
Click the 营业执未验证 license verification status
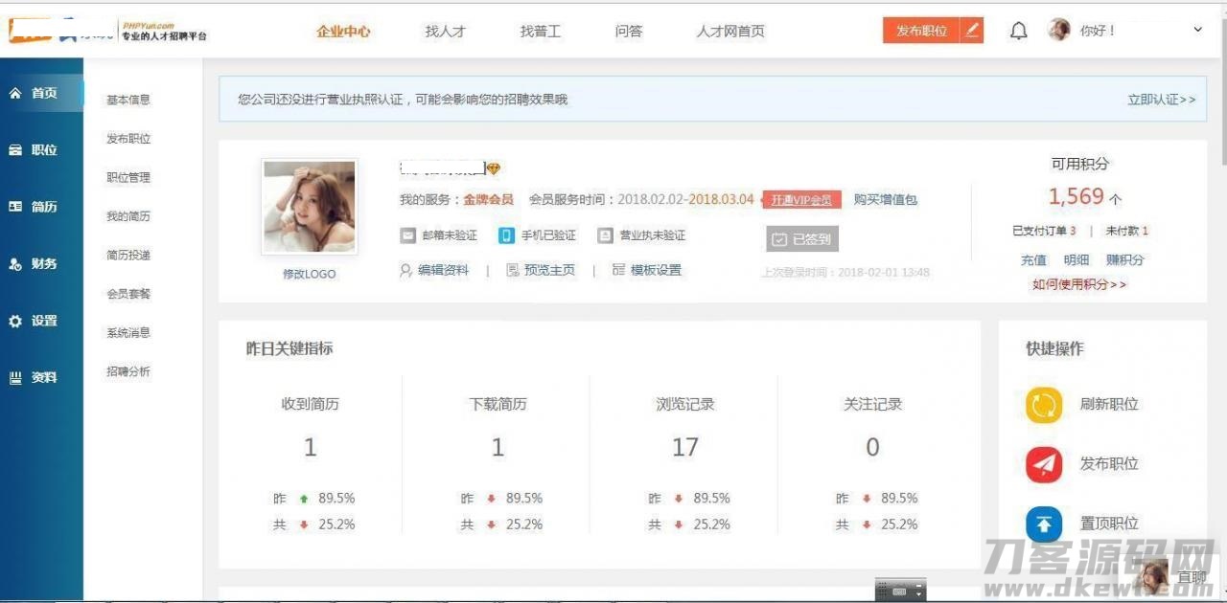click(641, 235)
